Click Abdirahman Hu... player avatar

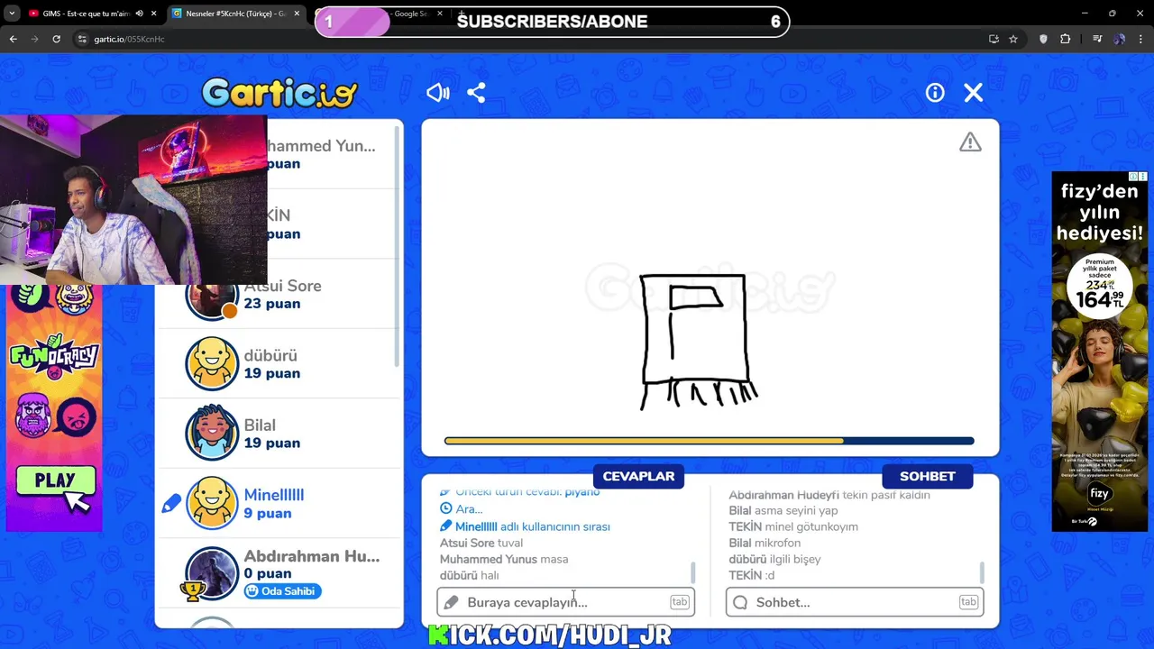point(212,573)
